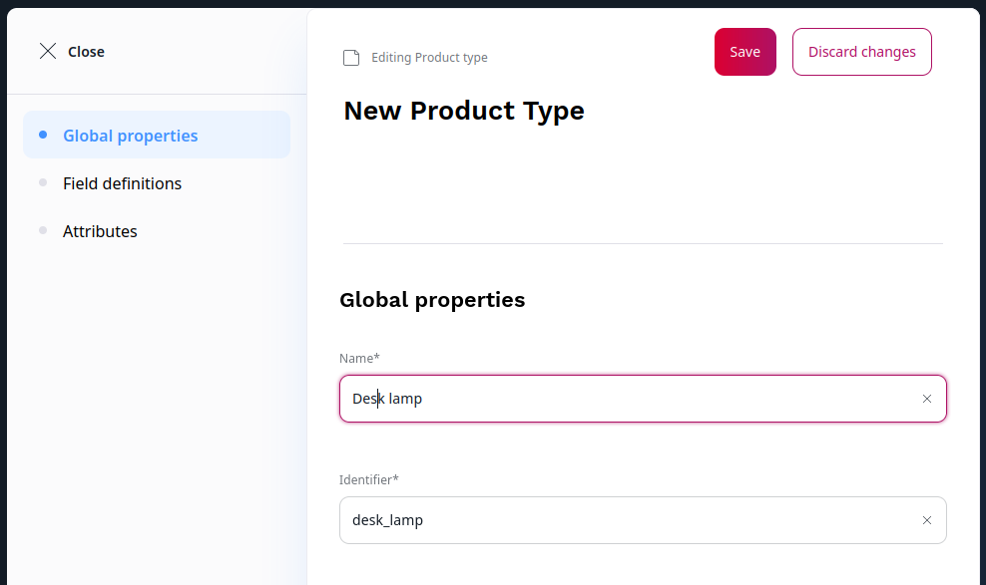
Task: Focus the Identifier input containing desk_lamp
Action: point(643,520)
